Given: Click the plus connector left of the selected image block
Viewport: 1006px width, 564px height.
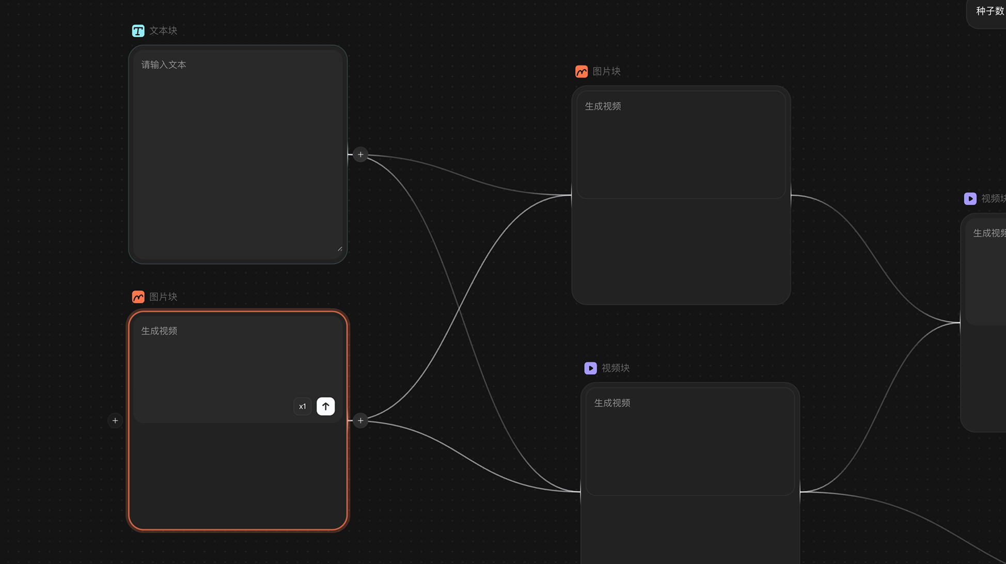Looking at the screenshot, I should pos(115,420).
